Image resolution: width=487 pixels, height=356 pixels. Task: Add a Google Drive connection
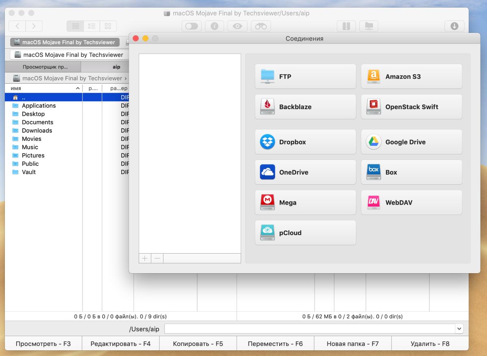pyautogui.click(x=412, y=142)
